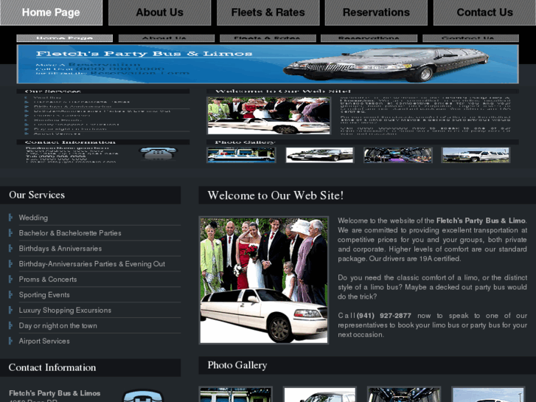Click the large telephone icon beside Fletch's Party Bus & Limos

(143, 396)
